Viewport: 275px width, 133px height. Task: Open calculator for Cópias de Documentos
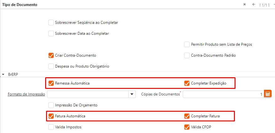tap(267, 94)
